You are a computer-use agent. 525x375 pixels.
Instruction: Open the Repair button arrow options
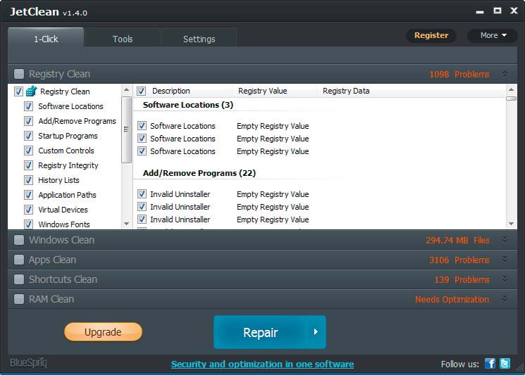[x=316, y=332]
